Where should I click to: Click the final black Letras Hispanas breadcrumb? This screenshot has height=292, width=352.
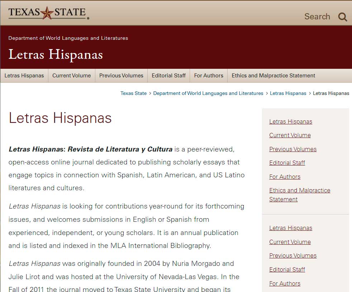[331, 94]
